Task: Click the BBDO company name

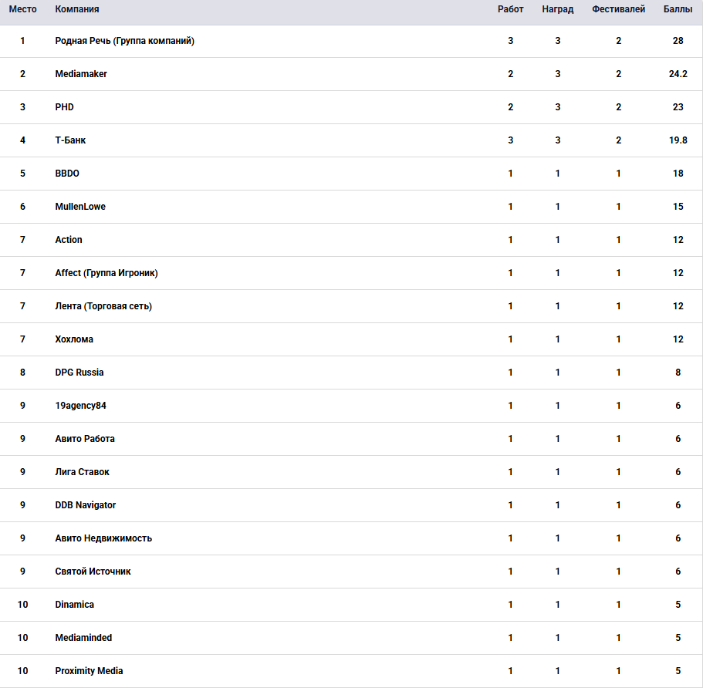Action: pos(67,174)
